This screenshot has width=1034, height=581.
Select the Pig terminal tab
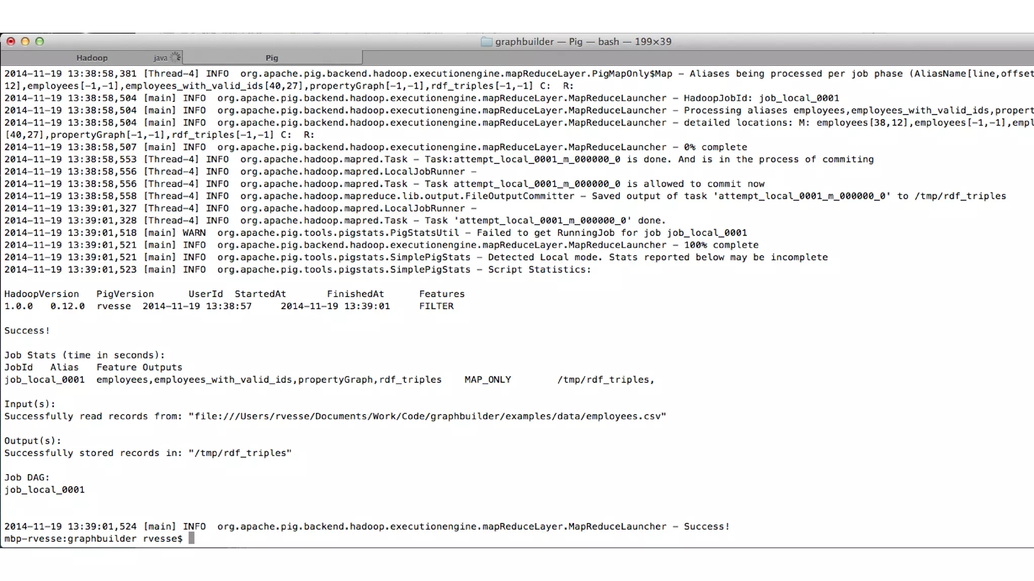point(272,58)
